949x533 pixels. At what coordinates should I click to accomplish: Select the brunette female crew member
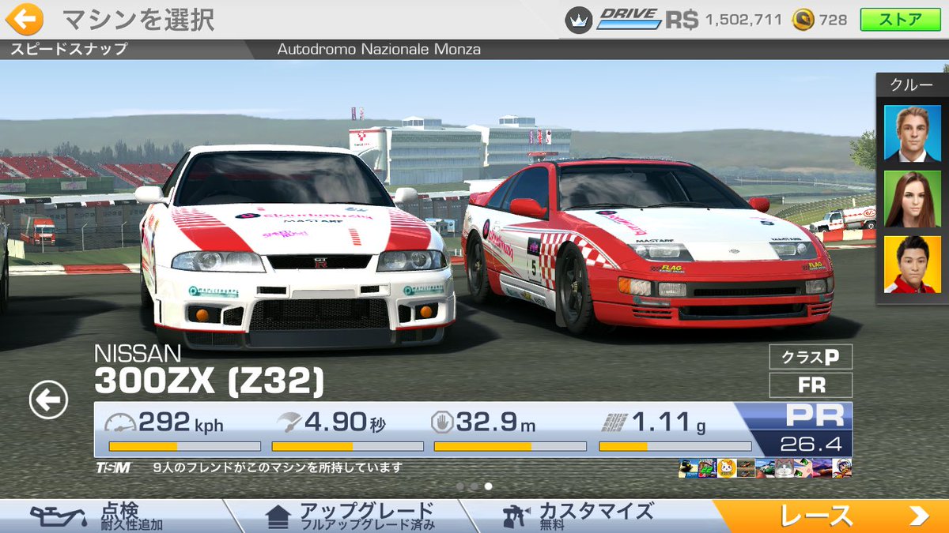click(913, 198)
